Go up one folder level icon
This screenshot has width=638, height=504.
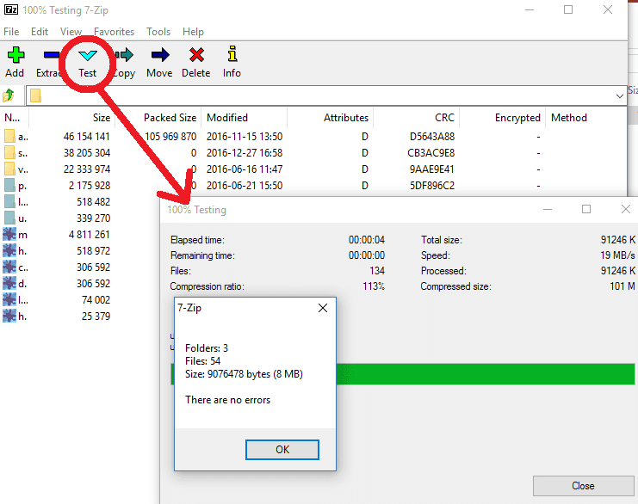coord(9,96)
